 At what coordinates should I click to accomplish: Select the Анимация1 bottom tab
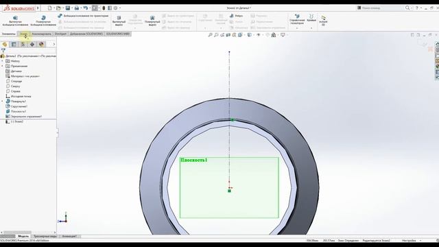coord(69,236)
